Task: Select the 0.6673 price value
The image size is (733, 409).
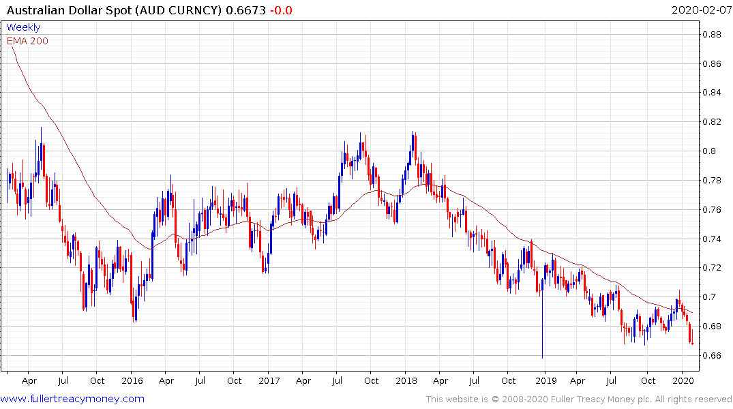Action: [246, 10]
